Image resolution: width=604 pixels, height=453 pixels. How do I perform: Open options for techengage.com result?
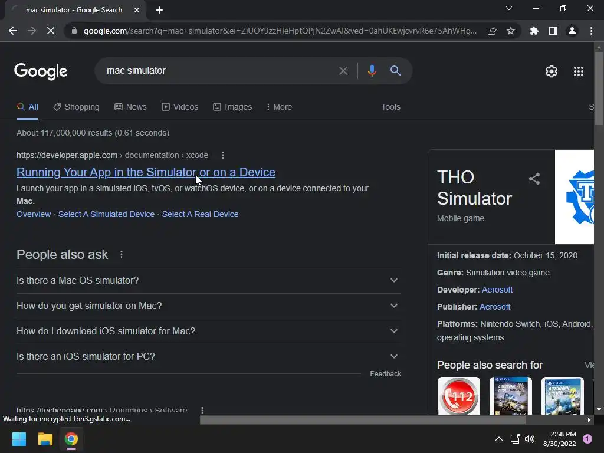point(202,411)
